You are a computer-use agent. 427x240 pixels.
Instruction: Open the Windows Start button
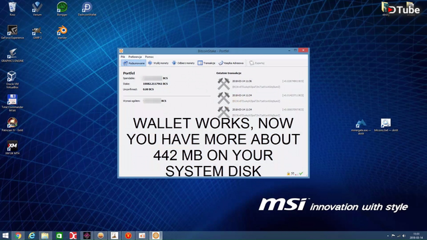(5, 235)
